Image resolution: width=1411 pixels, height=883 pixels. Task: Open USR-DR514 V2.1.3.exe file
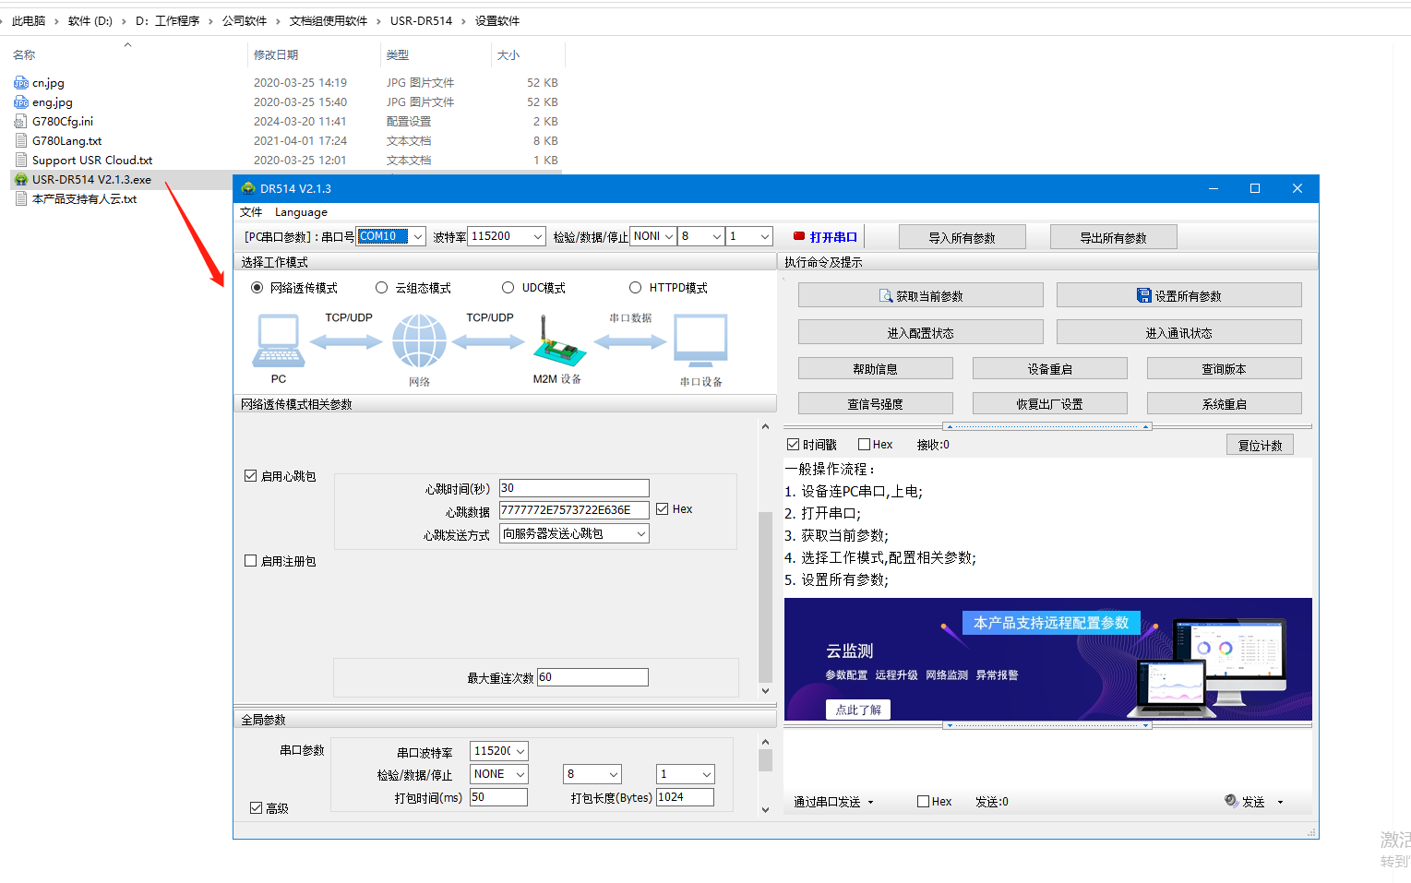[x=91, y=180]
